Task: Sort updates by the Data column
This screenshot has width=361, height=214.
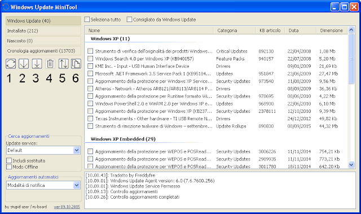Action: pos(301,30)
